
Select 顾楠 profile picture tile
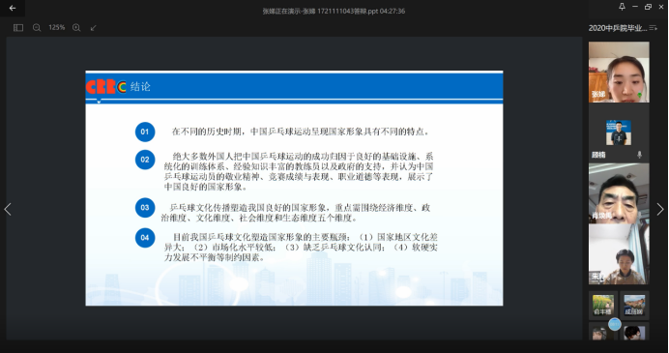(x=619, y=132)
